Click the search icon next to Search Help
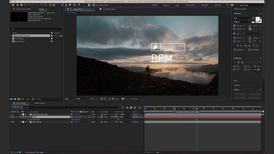Image resolution: width=274 pixels, height=154 pixels. (x=237, y=5)
